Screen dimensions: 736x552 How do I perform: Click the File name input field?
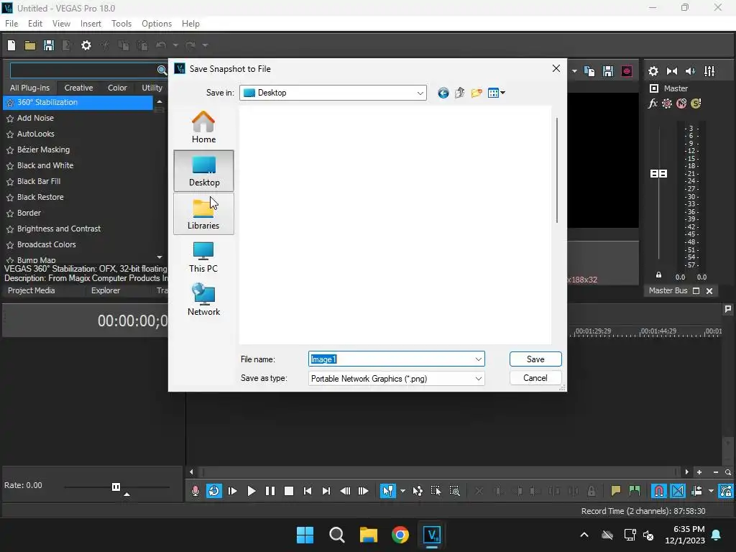[x=396, y=359]
